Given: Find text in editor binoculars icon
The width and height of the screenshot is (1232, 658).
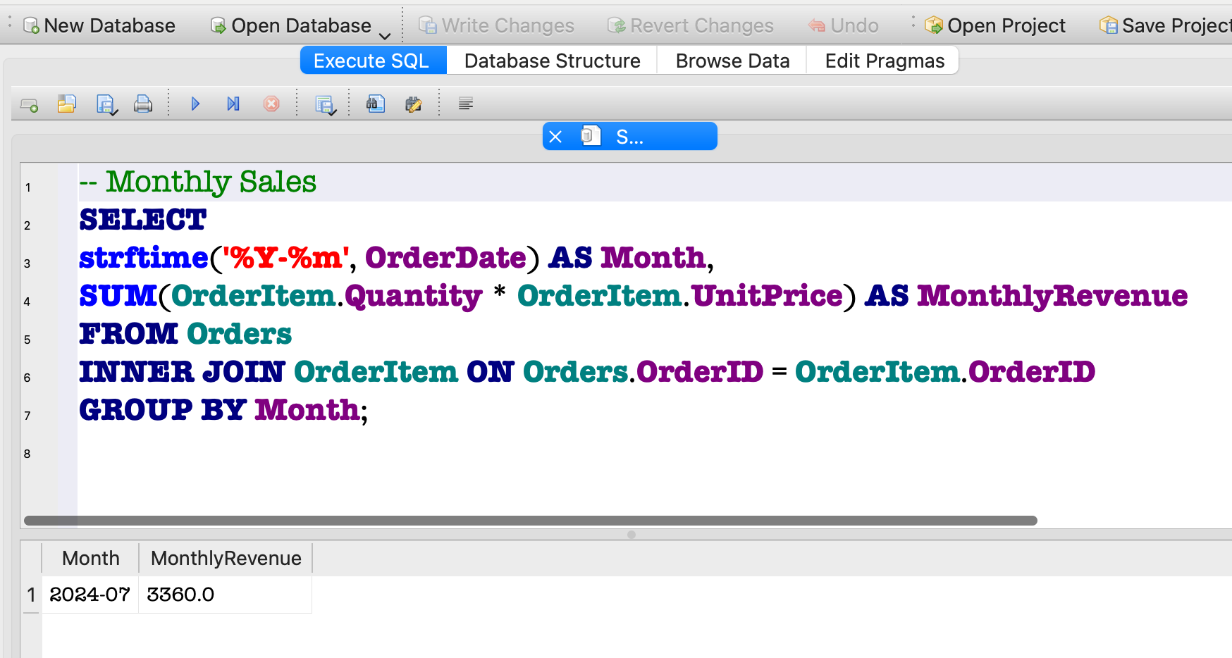Looking at the screenshot, I should coord(376,104).
